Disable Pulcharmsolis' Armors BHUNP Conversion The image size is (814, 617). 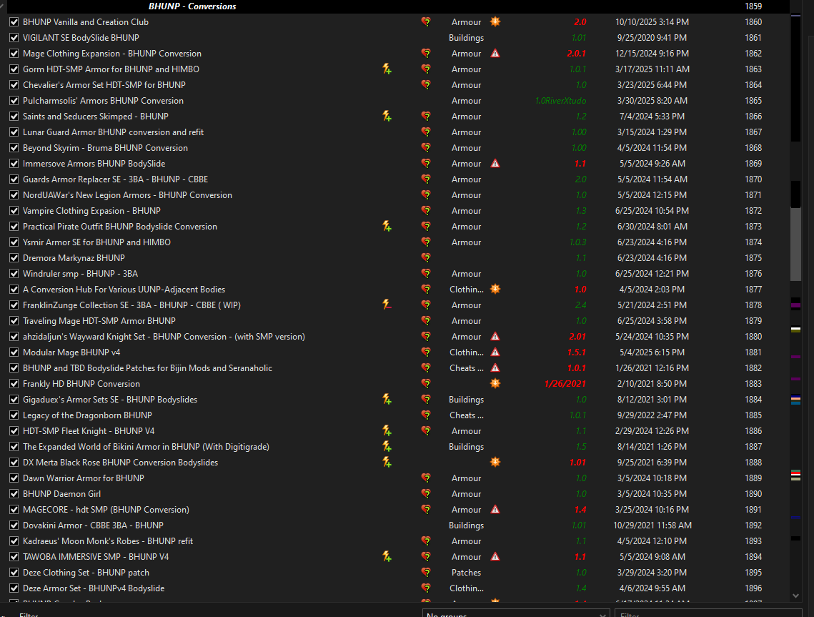pos(14,101)
